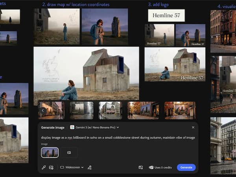Click the small standing stone image with Hemline logo
The height and width of the screenshot is (177, 236).
pos(190,35)
